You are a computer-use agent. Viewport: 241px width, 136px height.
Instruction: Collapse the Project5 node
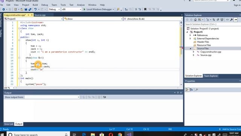(187, 32)
